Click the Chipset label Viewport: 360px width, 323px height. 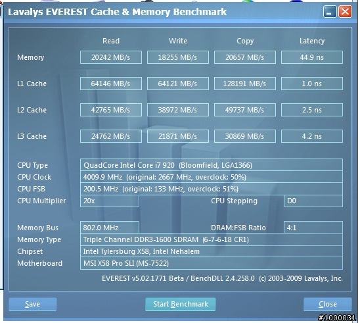30,251
